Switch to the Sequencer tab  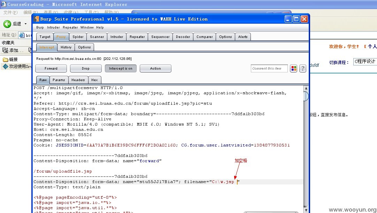point(160,37)
